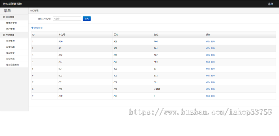Edit the A01 parking space row

[208, 48]
